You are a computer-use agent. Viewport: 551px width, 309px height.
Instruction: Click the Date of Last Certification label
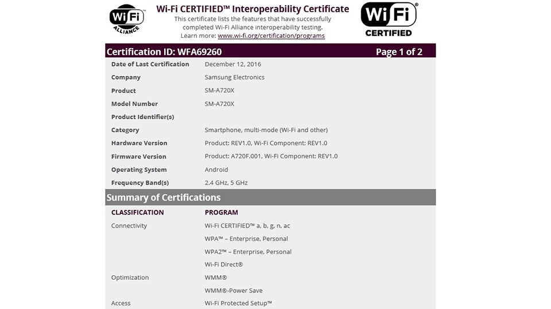pos(150,64)
